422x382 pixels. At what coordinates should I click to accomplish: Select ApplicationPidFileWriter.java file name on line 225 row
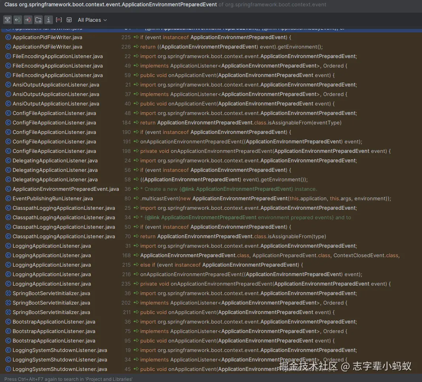point(47,38)
